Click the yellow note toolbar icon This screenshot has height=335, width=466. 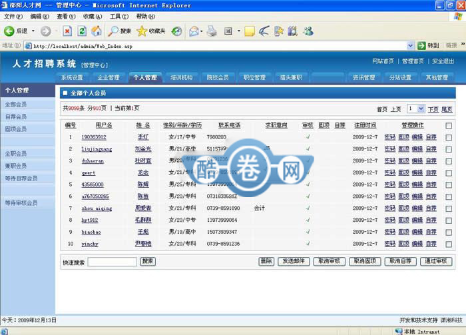pyautogui.click(x=250, y=31)
